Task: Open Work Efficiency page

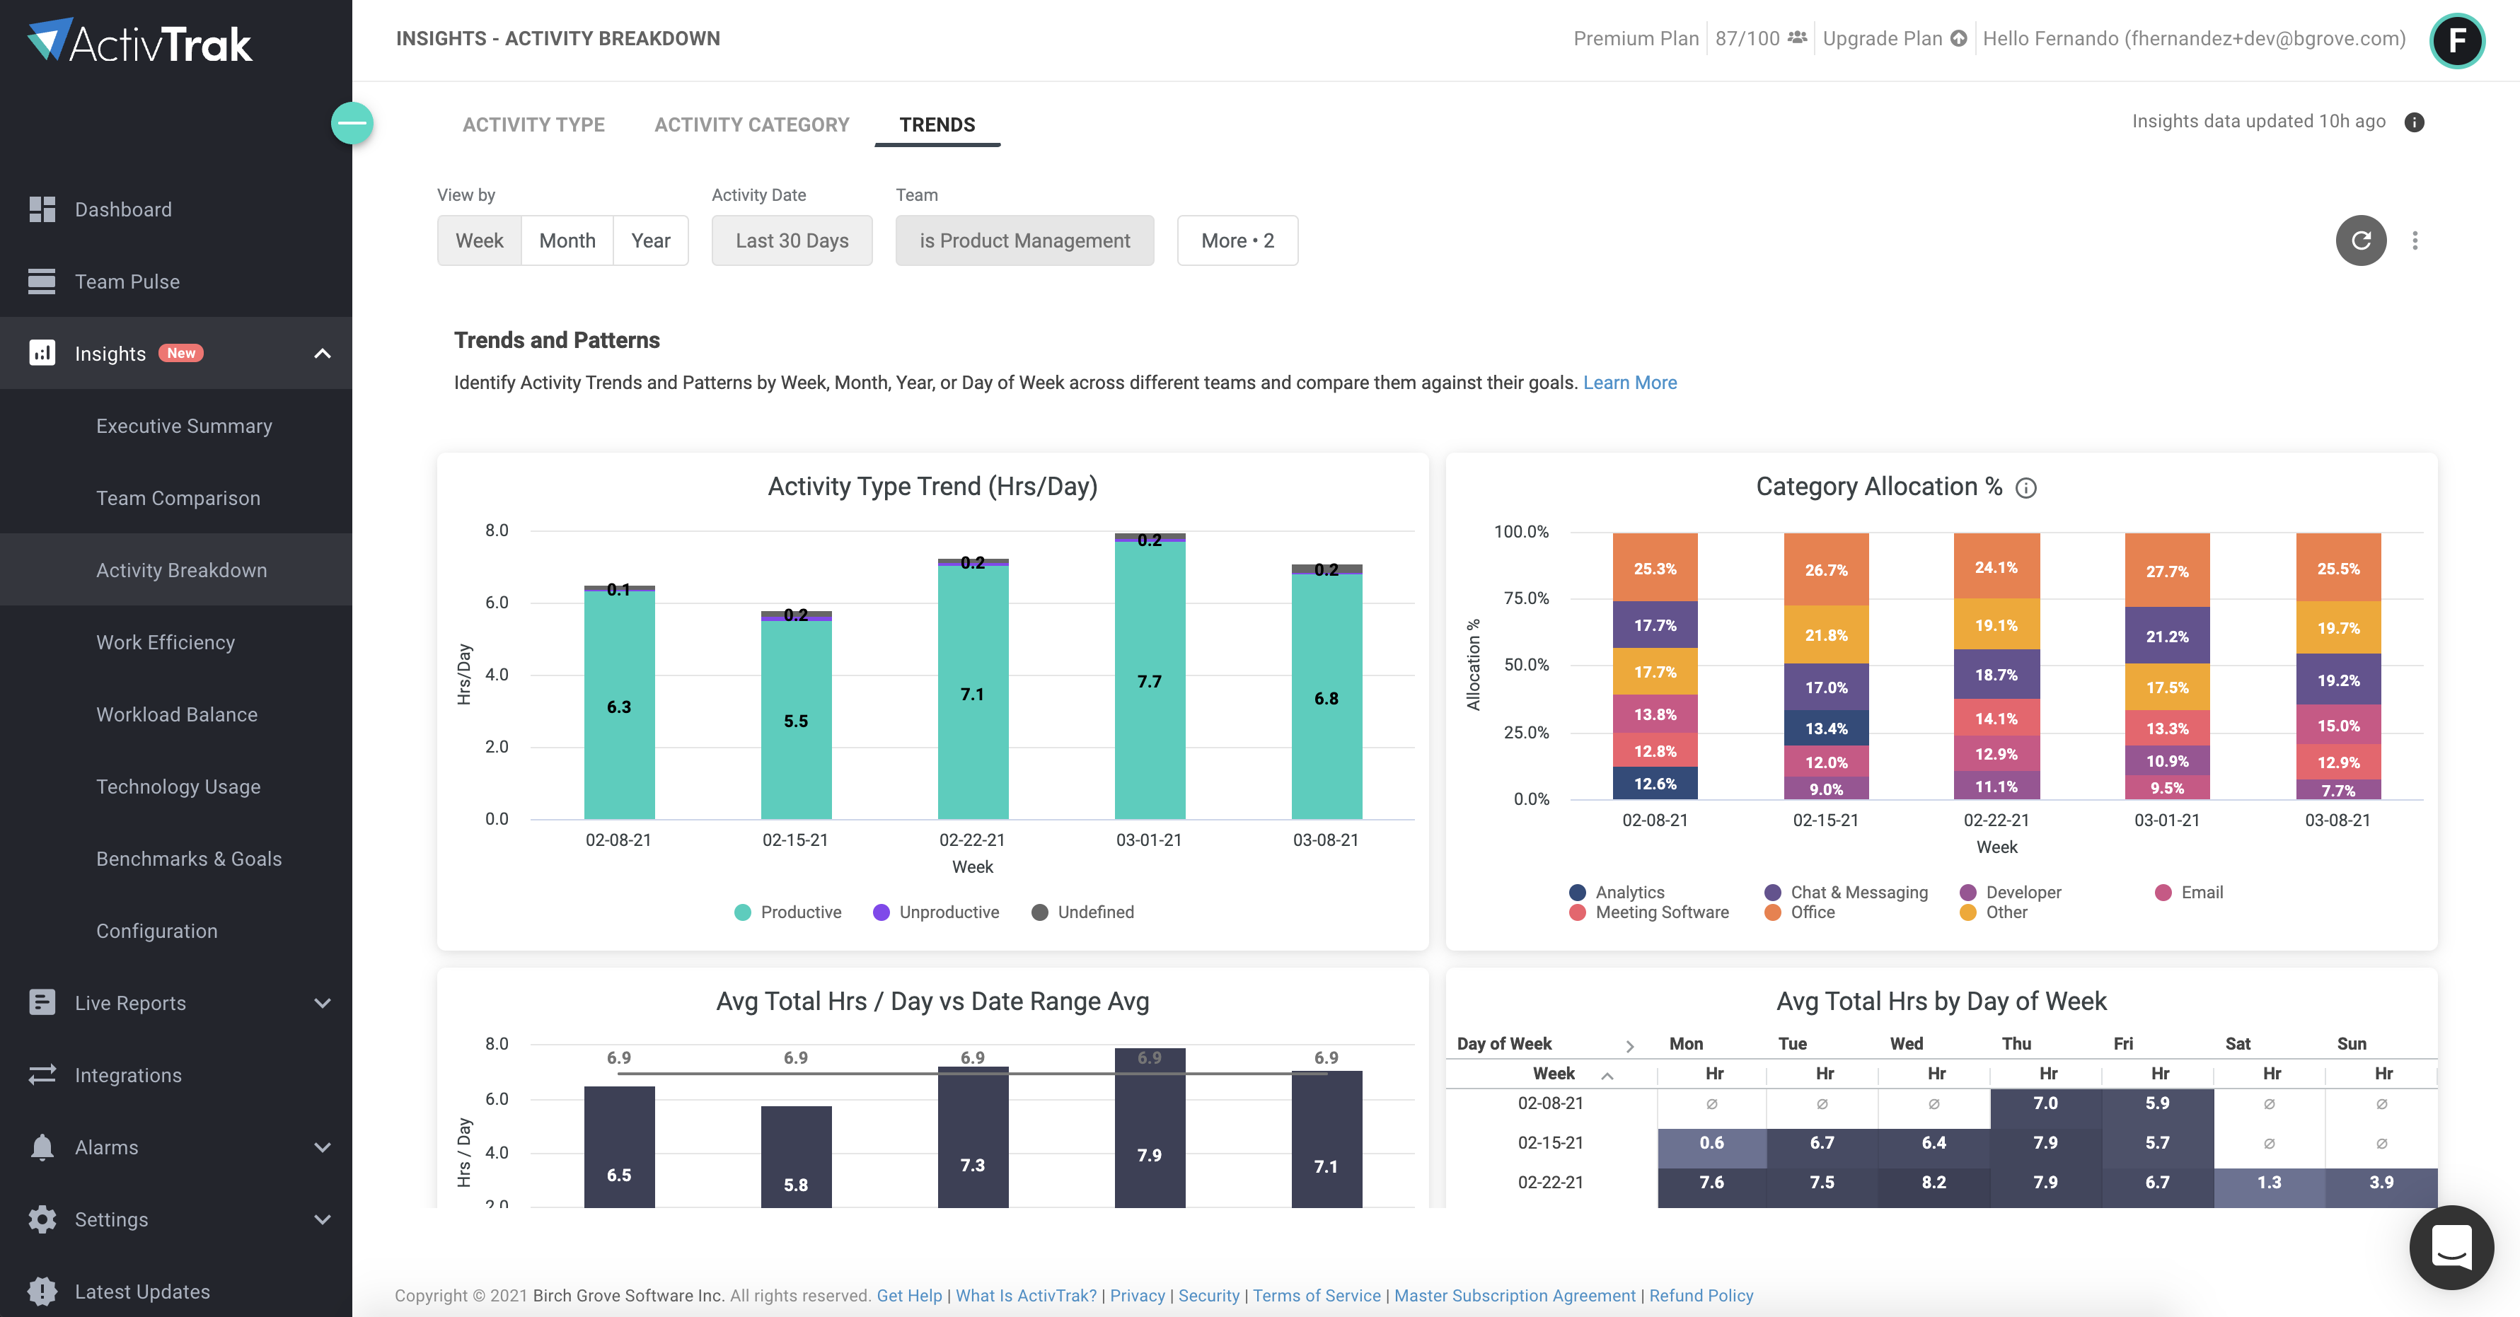Action: 166,642
